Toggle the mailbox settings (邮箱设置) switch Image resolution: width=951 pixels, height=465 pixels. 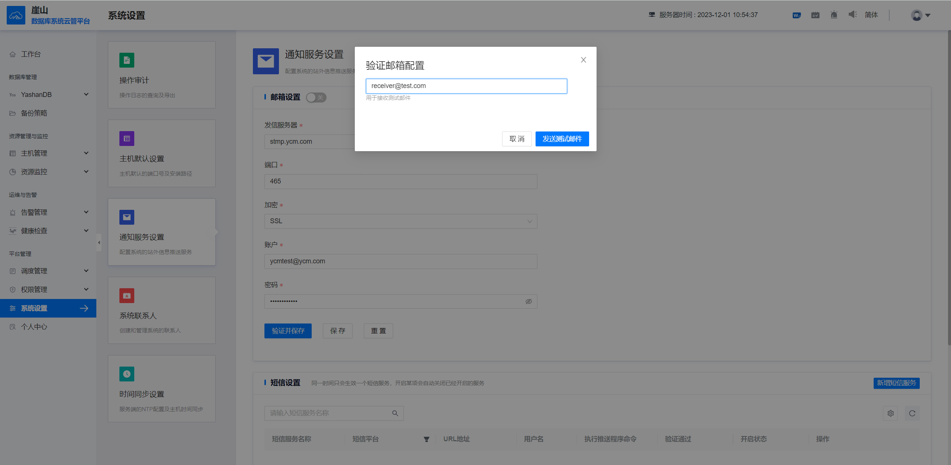point(316,97)
